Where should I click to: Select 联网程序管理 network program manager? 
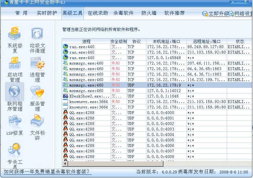coord(15,98)
